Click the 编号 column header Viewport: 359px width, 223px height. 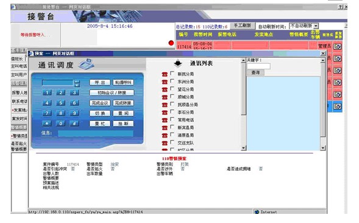tap(183, 35)
